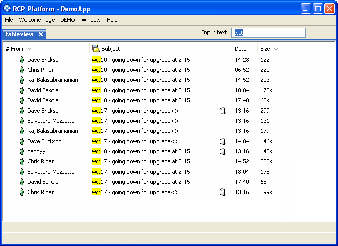Click the 220k size cell
This screenshot has width=338, height=246.
266,70
